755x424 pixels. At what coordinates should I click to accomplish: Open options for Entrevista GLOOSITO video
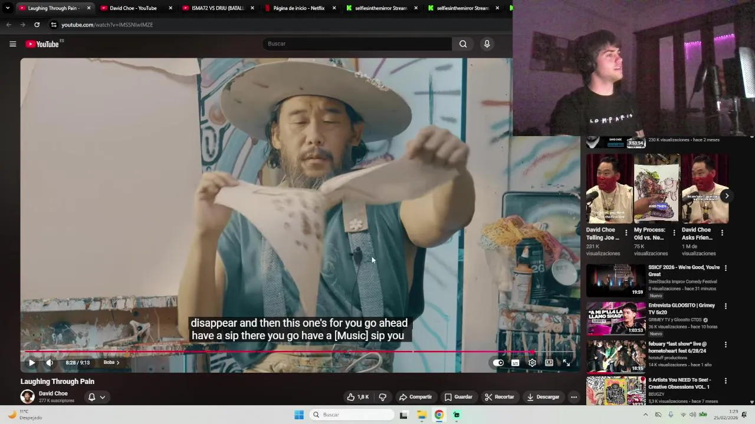pyautogui.click(x=726, y=306)
